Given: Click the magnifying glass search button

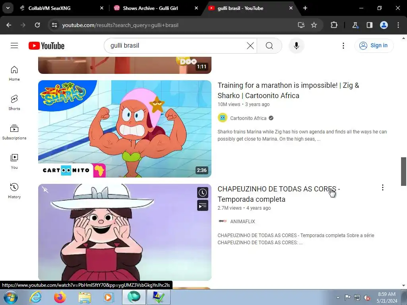Looking at the screenshot, I should 269,46.
